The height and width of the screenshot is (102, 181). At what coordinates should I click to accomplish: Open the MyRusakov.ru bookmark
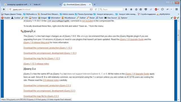point(30,14)
